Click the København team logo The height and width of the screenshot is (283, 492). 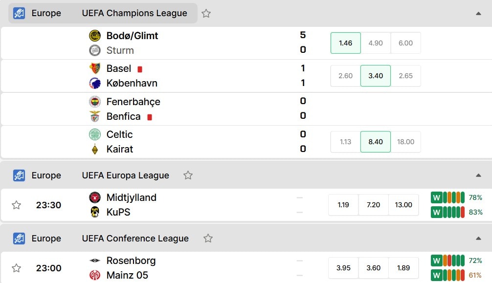(x=95, y=83)
